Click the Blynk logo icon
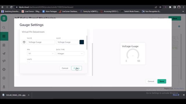The width and height of the screenshot is (186, 104). [4, 18]
